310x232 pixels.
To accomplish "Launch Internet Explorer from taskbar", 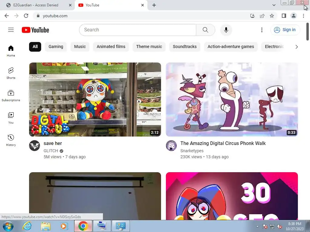I will pyautogui.click(x=27, y=226).
